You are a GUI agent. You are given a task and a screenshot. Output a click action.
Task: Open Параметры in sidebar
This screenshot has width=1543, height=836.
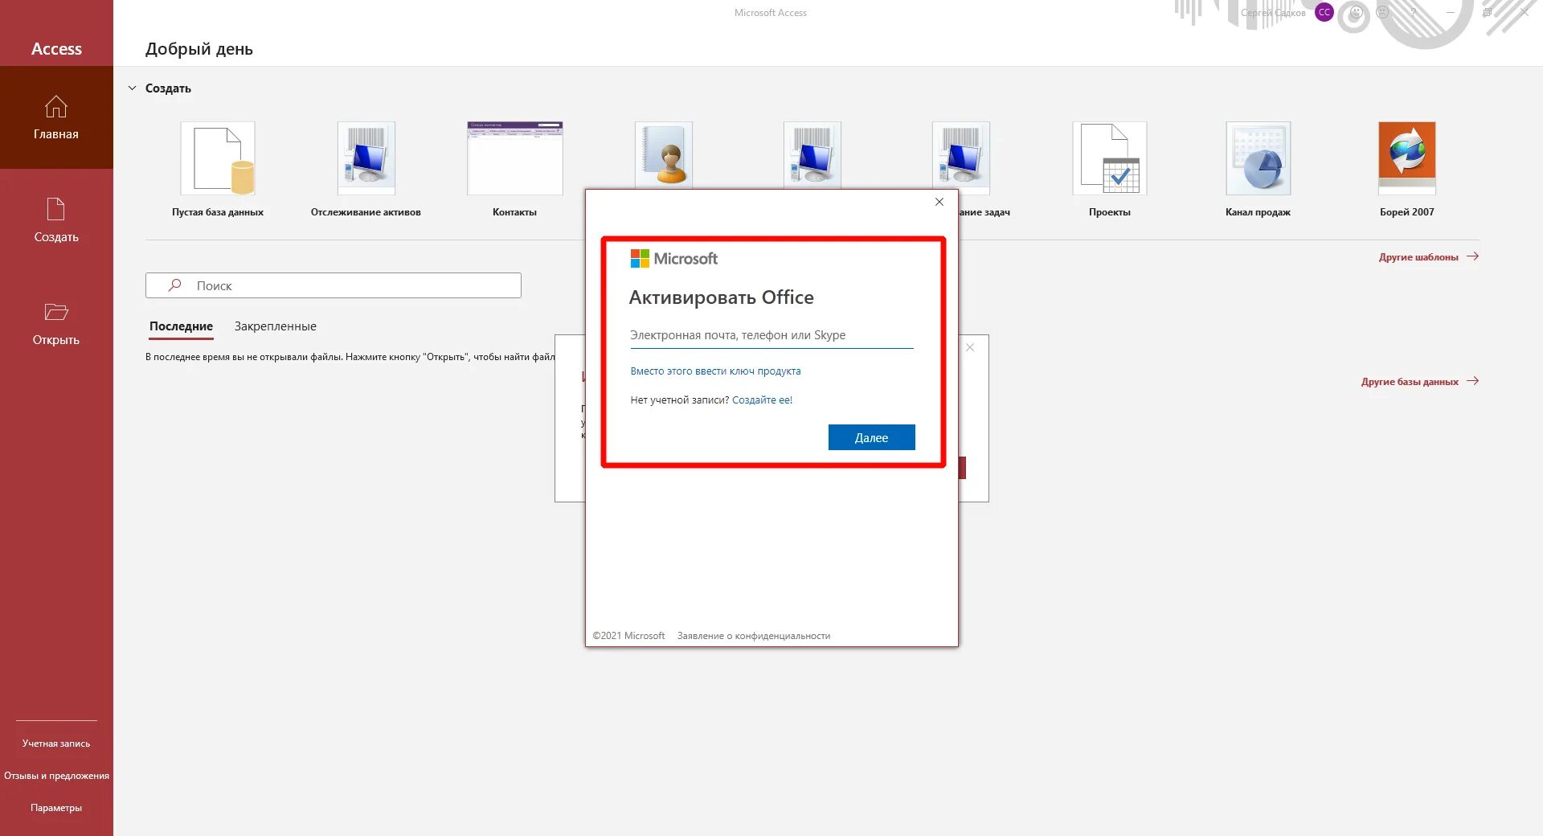coord(56,808)
